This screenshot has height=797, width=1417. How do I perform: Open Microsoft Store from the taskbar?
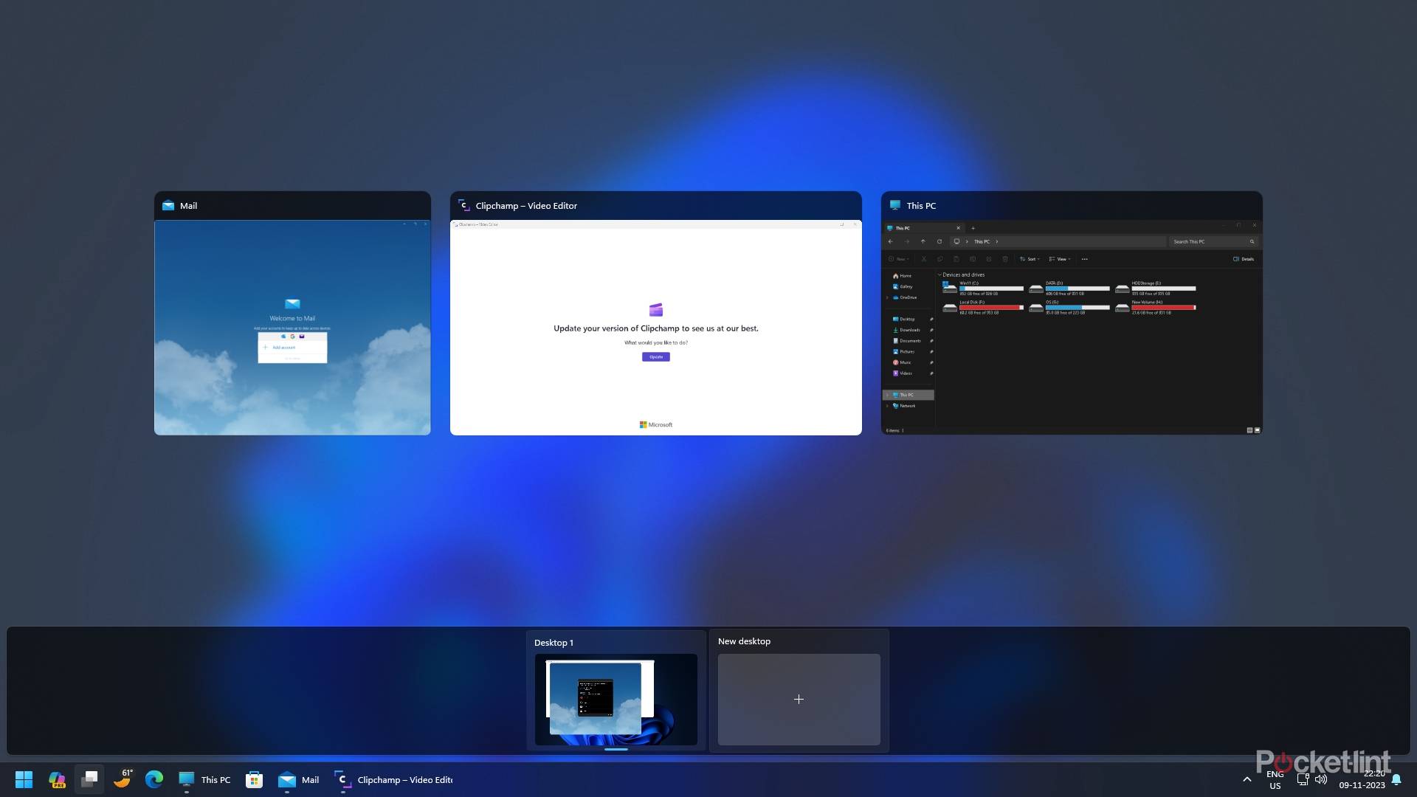[254, 779]
